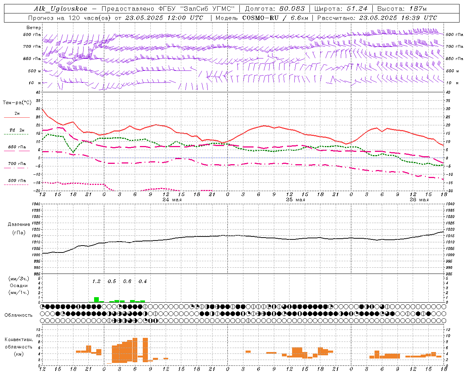Click the Конвективн. label of convective cloud panel
The image size is (465, 372).
[19, 340]
